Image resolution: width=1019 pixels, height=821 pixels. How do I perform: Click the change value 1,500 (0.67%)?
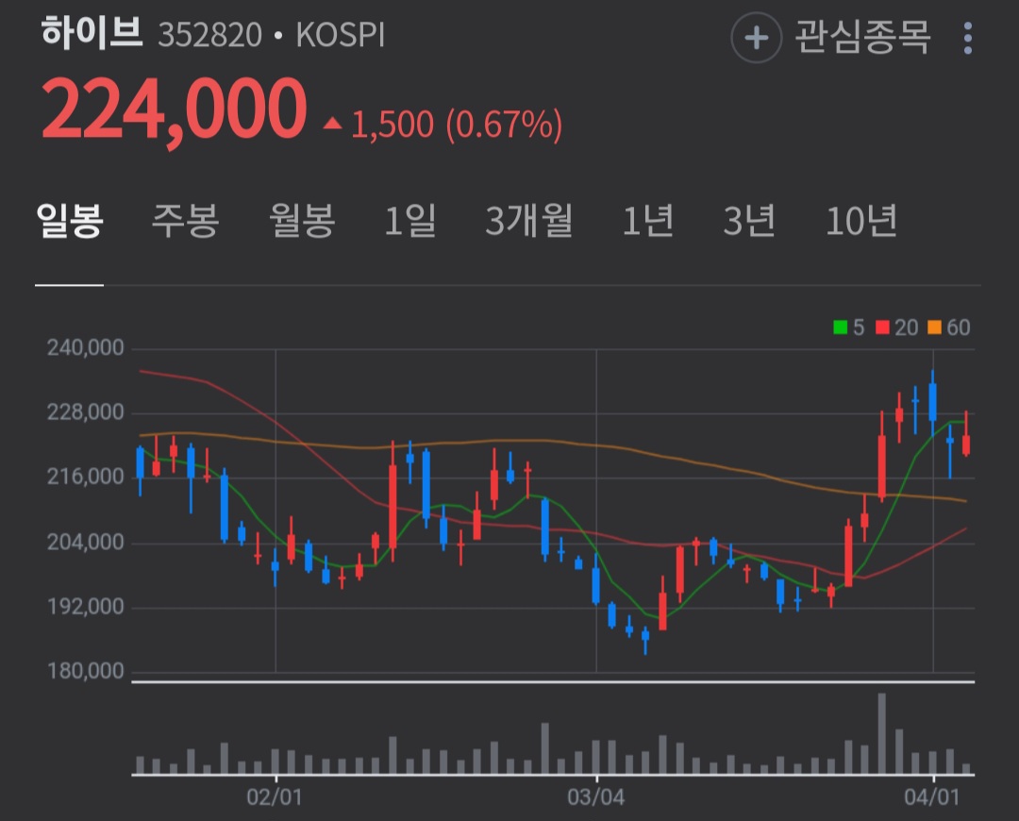457,125
